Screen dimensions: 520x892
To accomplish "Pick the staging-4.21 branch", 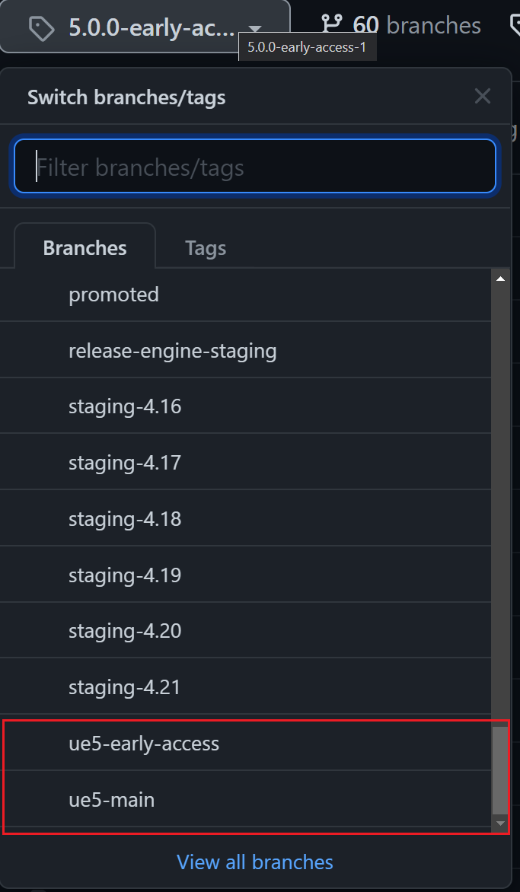I will [x=125, y=687].
